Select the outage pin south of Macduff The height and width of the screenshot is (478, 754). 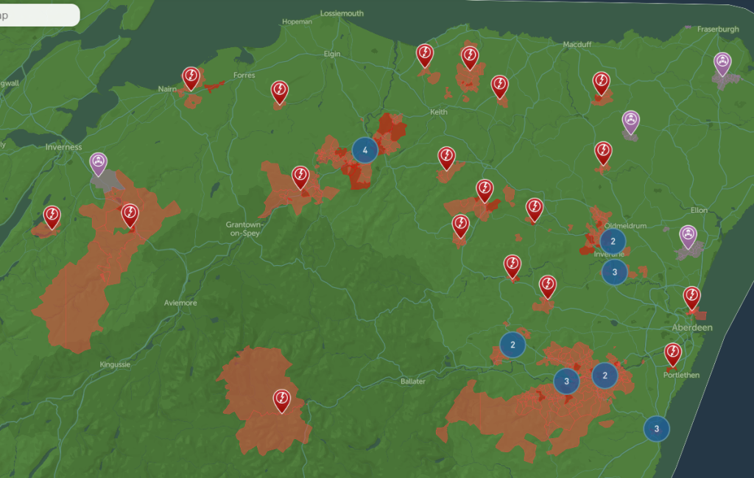pyautogui.click(x=601, y=82)
